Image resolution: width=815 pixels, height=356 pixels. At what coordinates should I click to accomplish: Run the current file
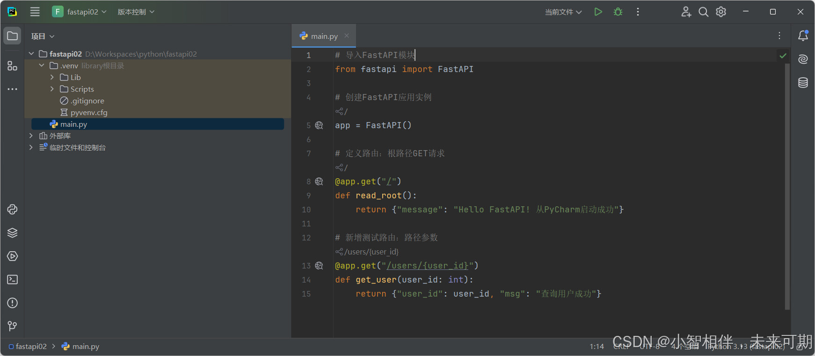pos(598,12)
